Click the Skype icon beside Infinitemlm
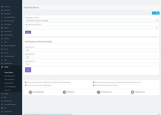The image size is (161, 115). click(x=64, y=92)
